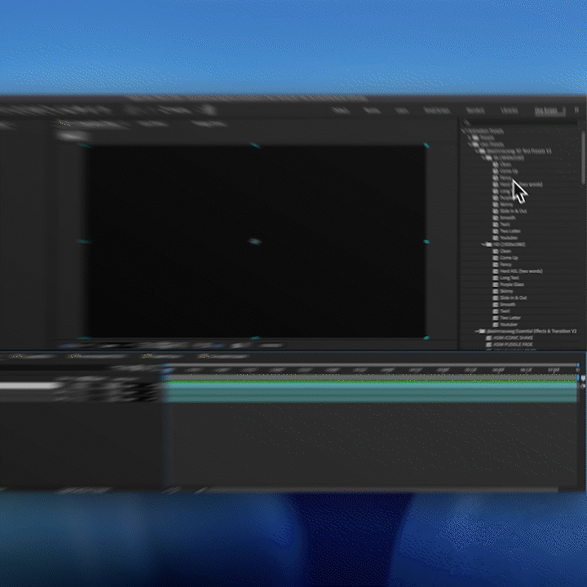The width and height of the screenshot is (587, 587).
Task: Click the Effects & Presets panel scrollbar
Action: tap(583, 159)
